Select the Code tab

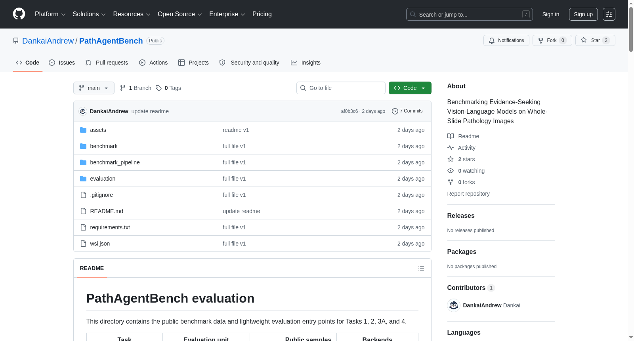[28, 63]
